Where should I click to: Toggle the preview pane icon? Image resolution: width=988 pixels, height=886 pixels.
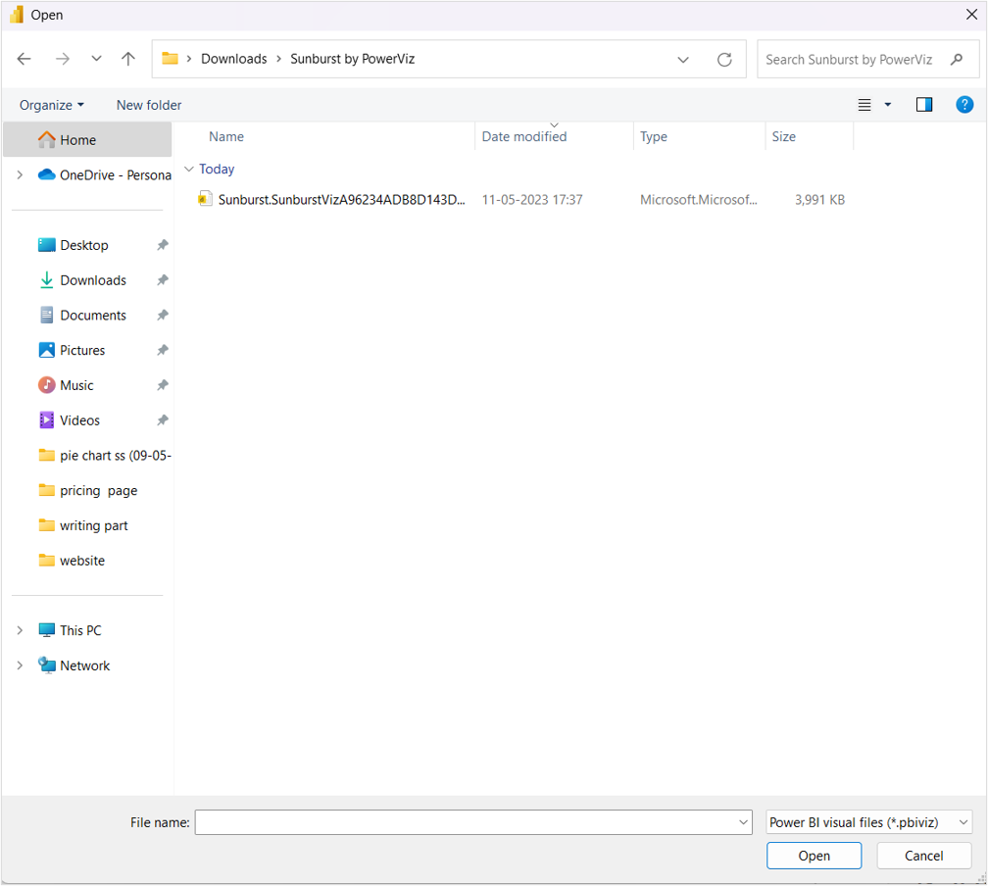pyautogui.click(x=924, y=105)
